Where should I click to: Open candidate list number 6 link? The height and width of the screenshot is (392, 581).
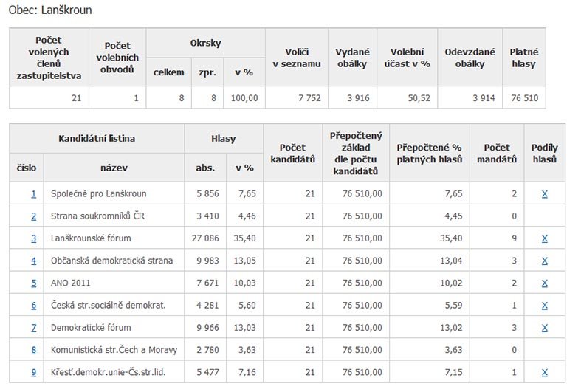[34, 306]
